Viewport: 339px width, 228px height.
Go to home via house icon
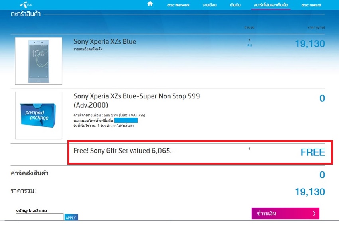tap(150, 4)
